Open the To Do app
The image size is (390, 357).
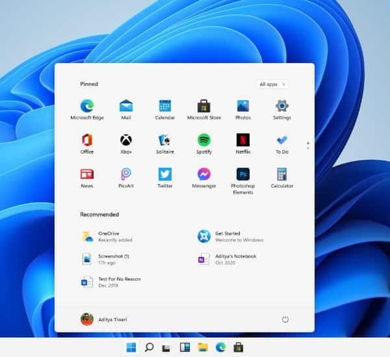[x=282, y=144]
